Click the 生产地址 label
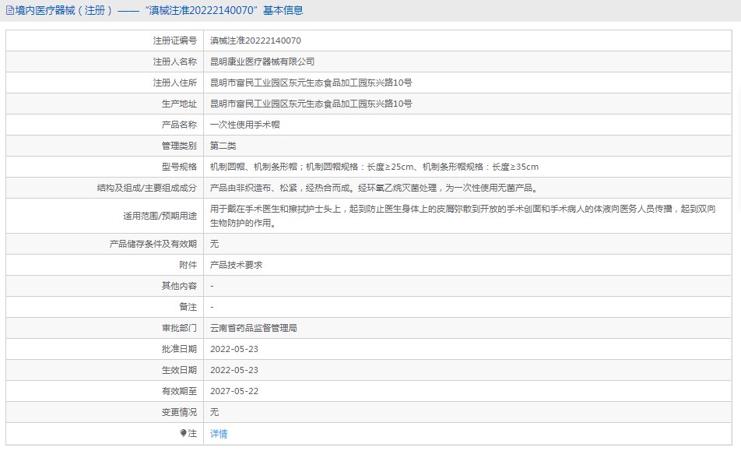This screenshot has width=741, height=451. click(x=179, y=104)
